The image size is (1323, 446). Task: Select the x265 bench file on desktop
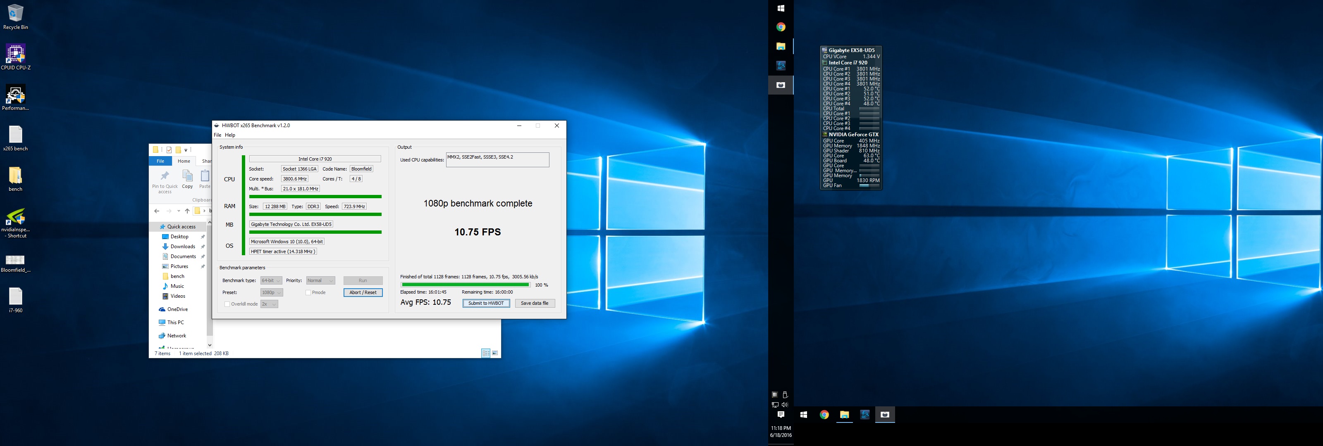coord(15,139)
